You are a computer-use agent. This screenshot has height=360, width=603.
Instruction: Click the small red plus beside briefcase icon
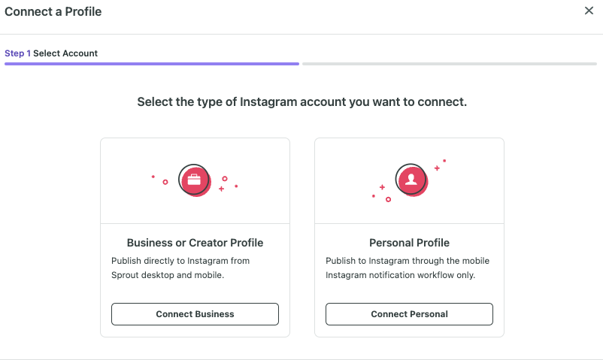221,189
